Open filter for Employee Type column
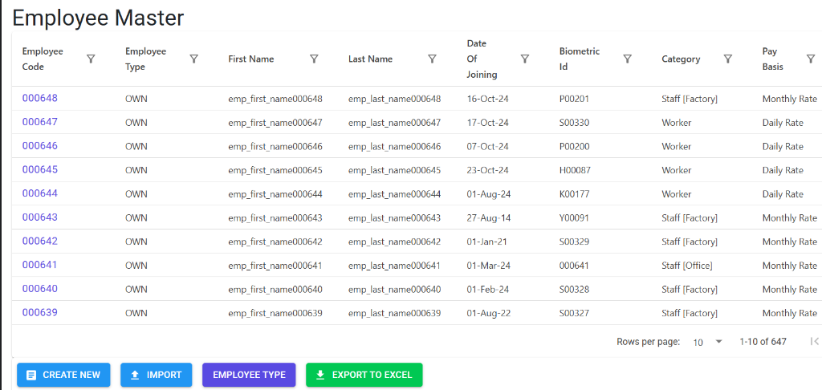This screenshot has width=822, height=390. coord(194,59)
